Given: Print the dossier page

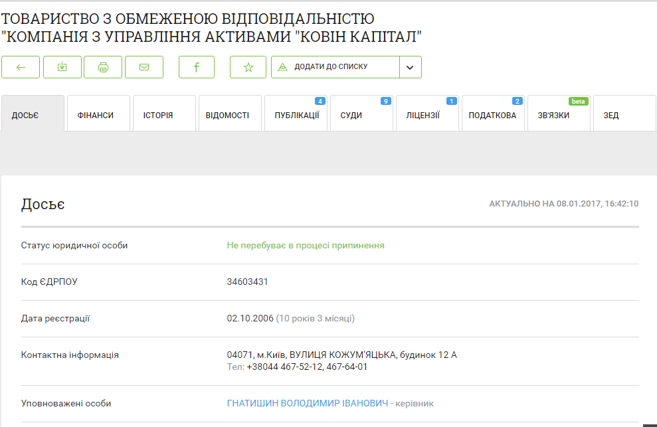Looking at the screenshot, I should click(103, 67).
